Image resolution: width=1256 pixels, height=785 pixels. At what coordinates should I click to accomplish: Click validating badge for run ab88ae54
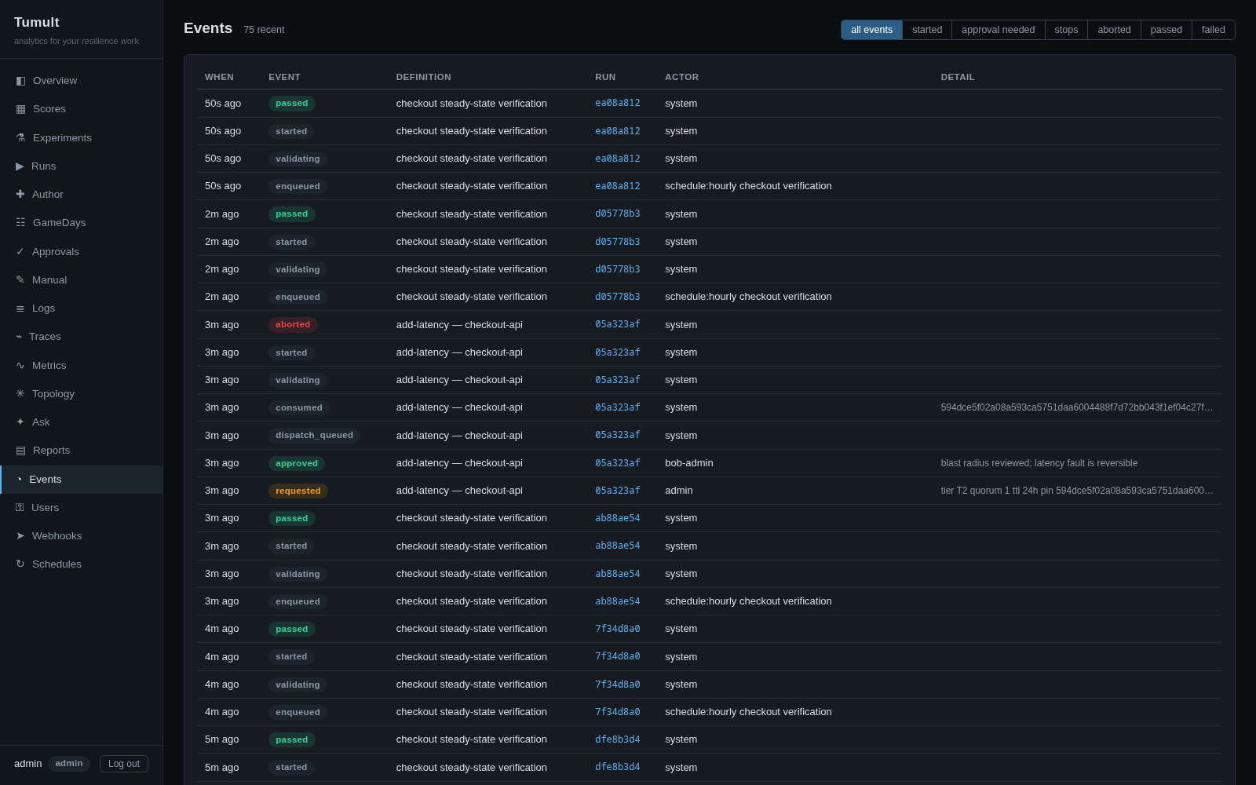coord(298,574)
